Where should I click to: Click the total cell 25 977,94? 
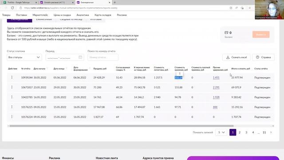coord(237,77)
